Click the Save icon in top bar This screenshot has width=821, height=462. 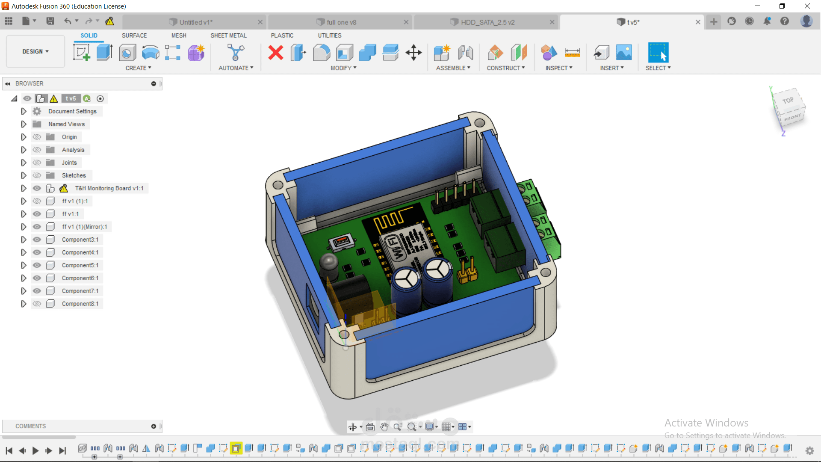tap(50, 21)
